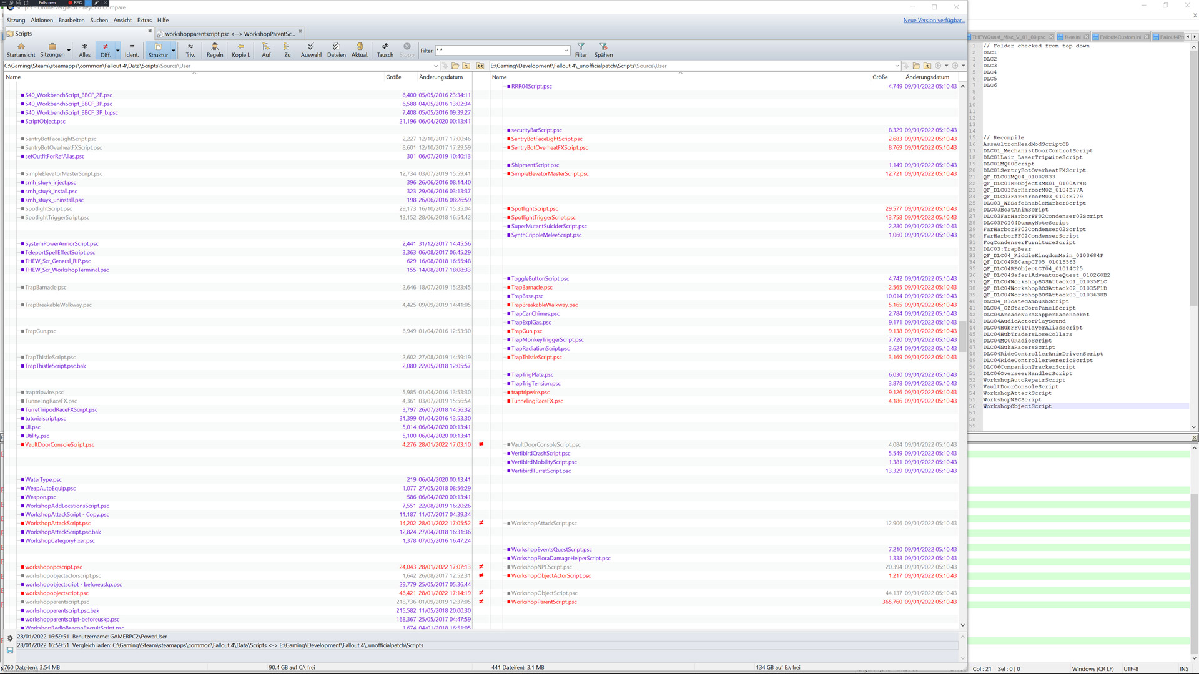Open the Spähen filter peek tool
This screenshot has height=674, width=1199.
[x=603, y=47]
